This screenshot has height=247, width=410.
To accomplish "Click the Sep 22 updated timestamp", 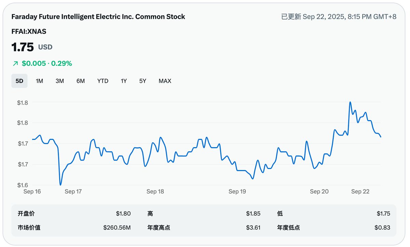I will [x=339, y=17].
